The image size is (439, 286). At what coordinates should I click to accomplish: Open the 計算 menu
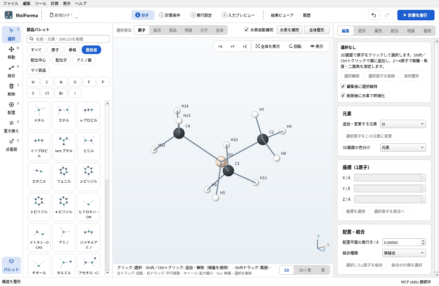(55, 3)
